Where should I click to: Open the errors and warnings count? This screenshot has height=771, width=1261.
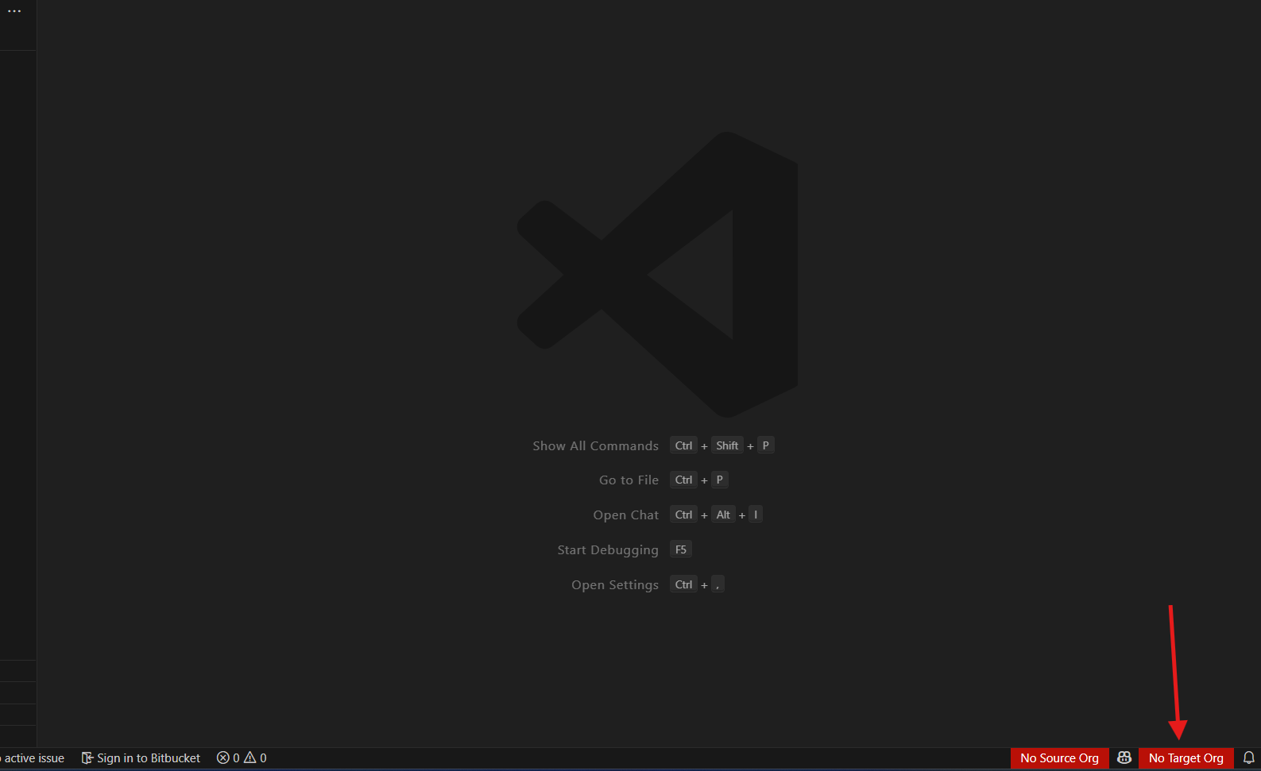[242, 758]
